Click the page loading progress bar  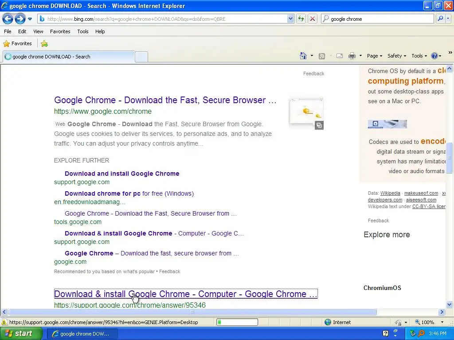237,322
